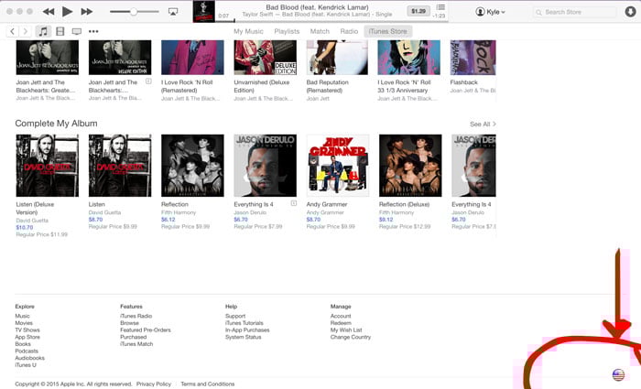Switch to TV Shows screen icon
Viewport: 641px width, 389px height.
point(76,31)
